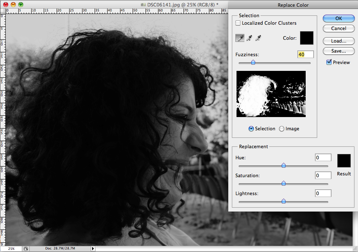Open the sampled Color swatch

(306, 38)
